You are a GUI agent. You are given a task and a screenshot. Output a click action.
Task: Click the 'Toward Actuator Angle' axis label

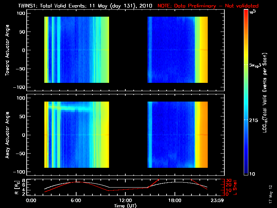pos(7,50)
